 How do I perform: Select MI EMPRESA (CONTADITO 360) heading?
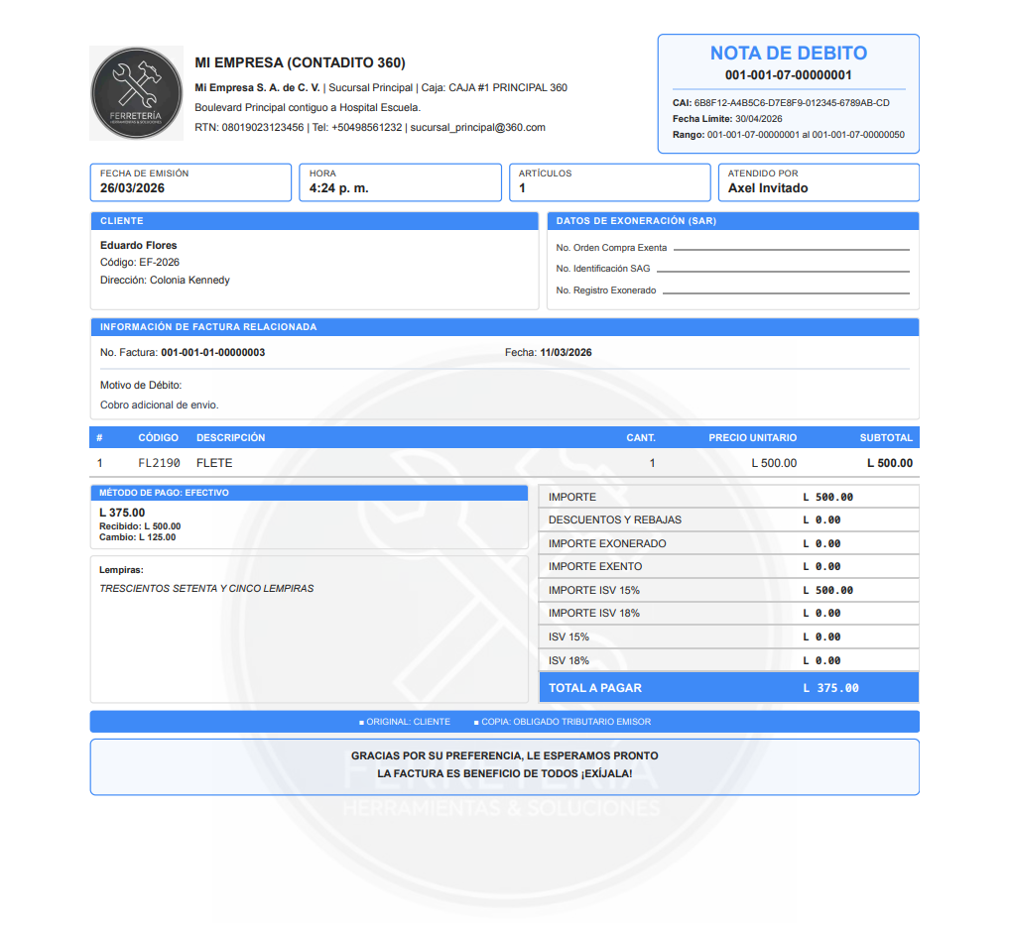[x=300, y=63]
